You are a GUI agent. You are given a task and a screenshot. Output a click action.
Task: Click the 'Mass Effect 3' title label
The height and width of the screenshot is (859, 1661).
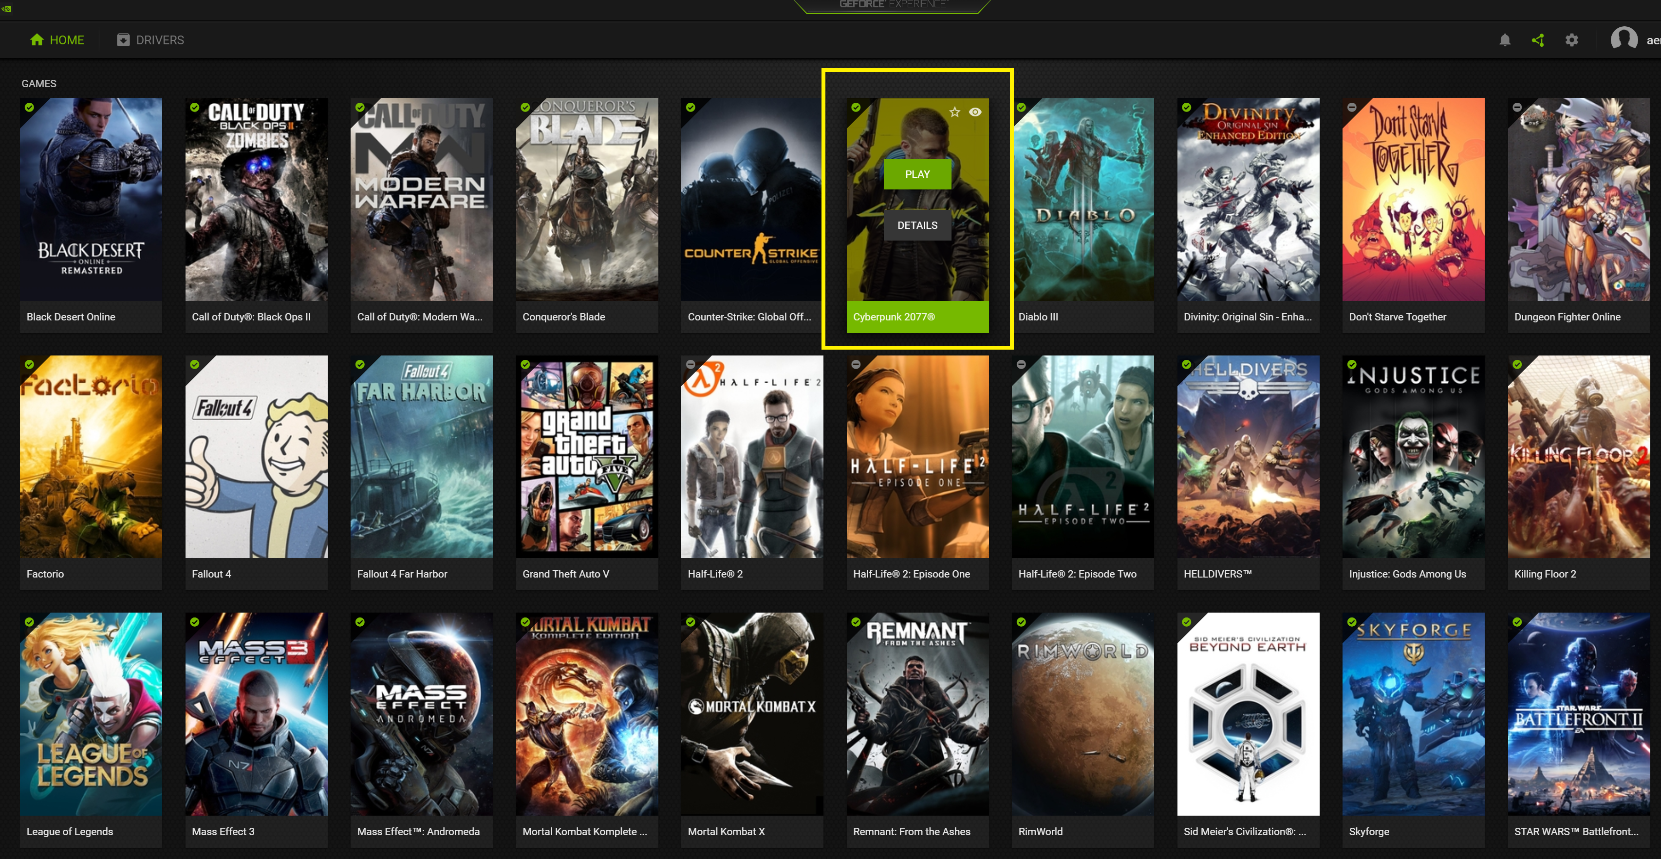pos(223,831)
